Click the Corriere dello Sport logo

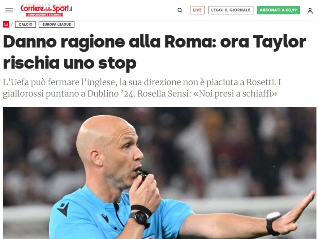click(x=46, y=9)
